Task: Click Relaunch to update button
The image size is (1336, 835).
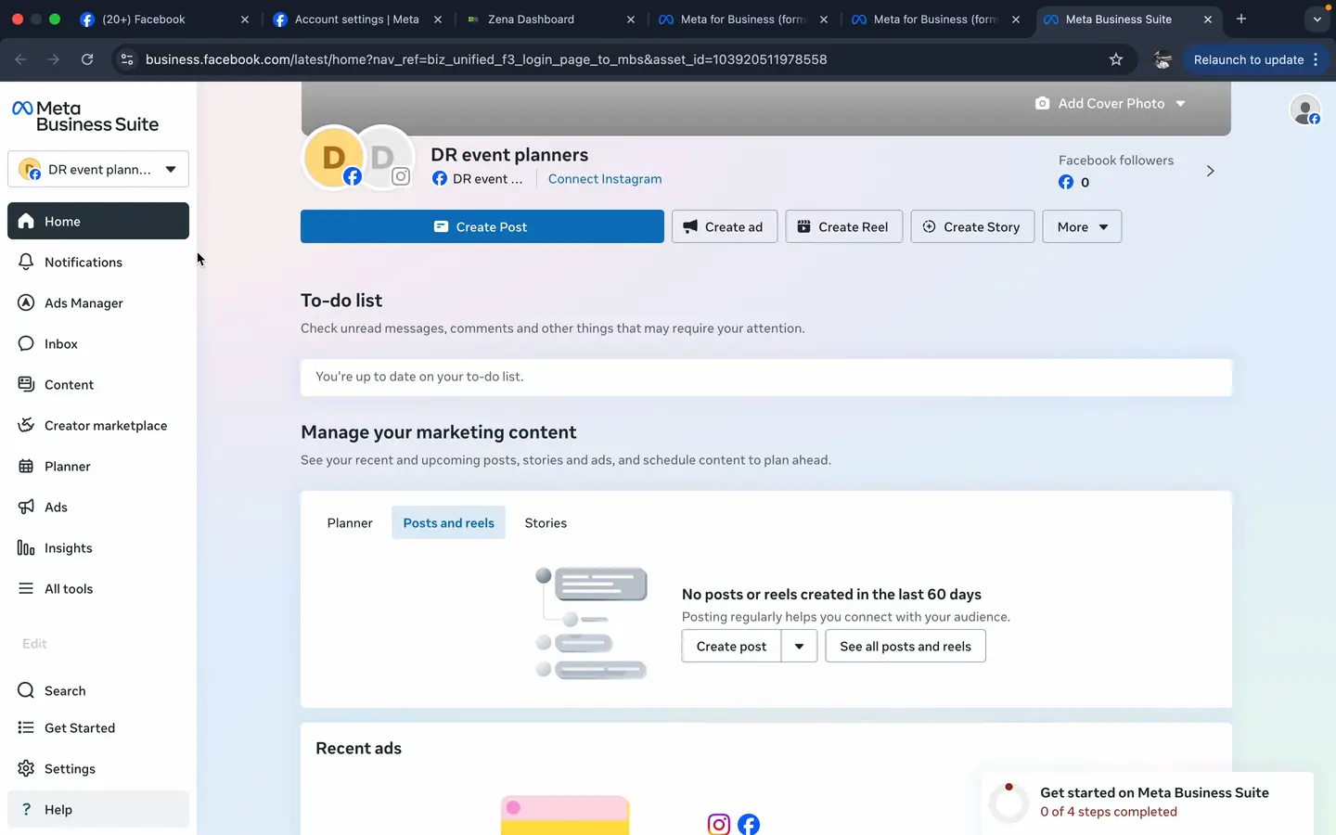Action: 1249,59
